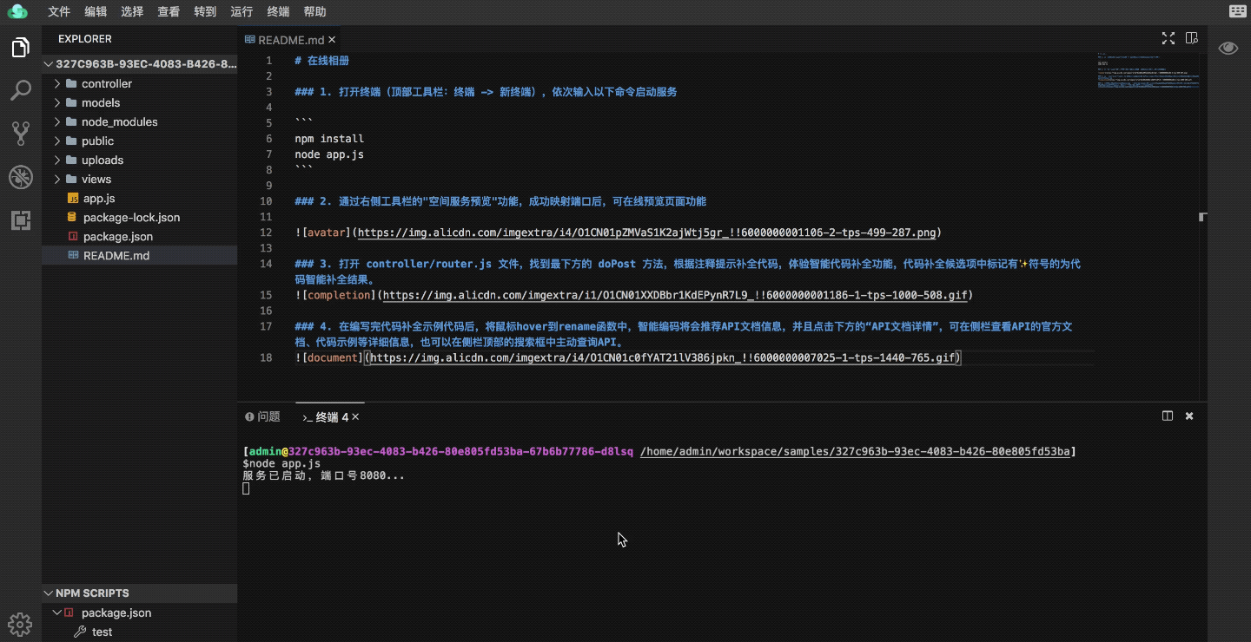Open the Extensions icon in activity bar
1251x642 pixels.
[21, 220]
